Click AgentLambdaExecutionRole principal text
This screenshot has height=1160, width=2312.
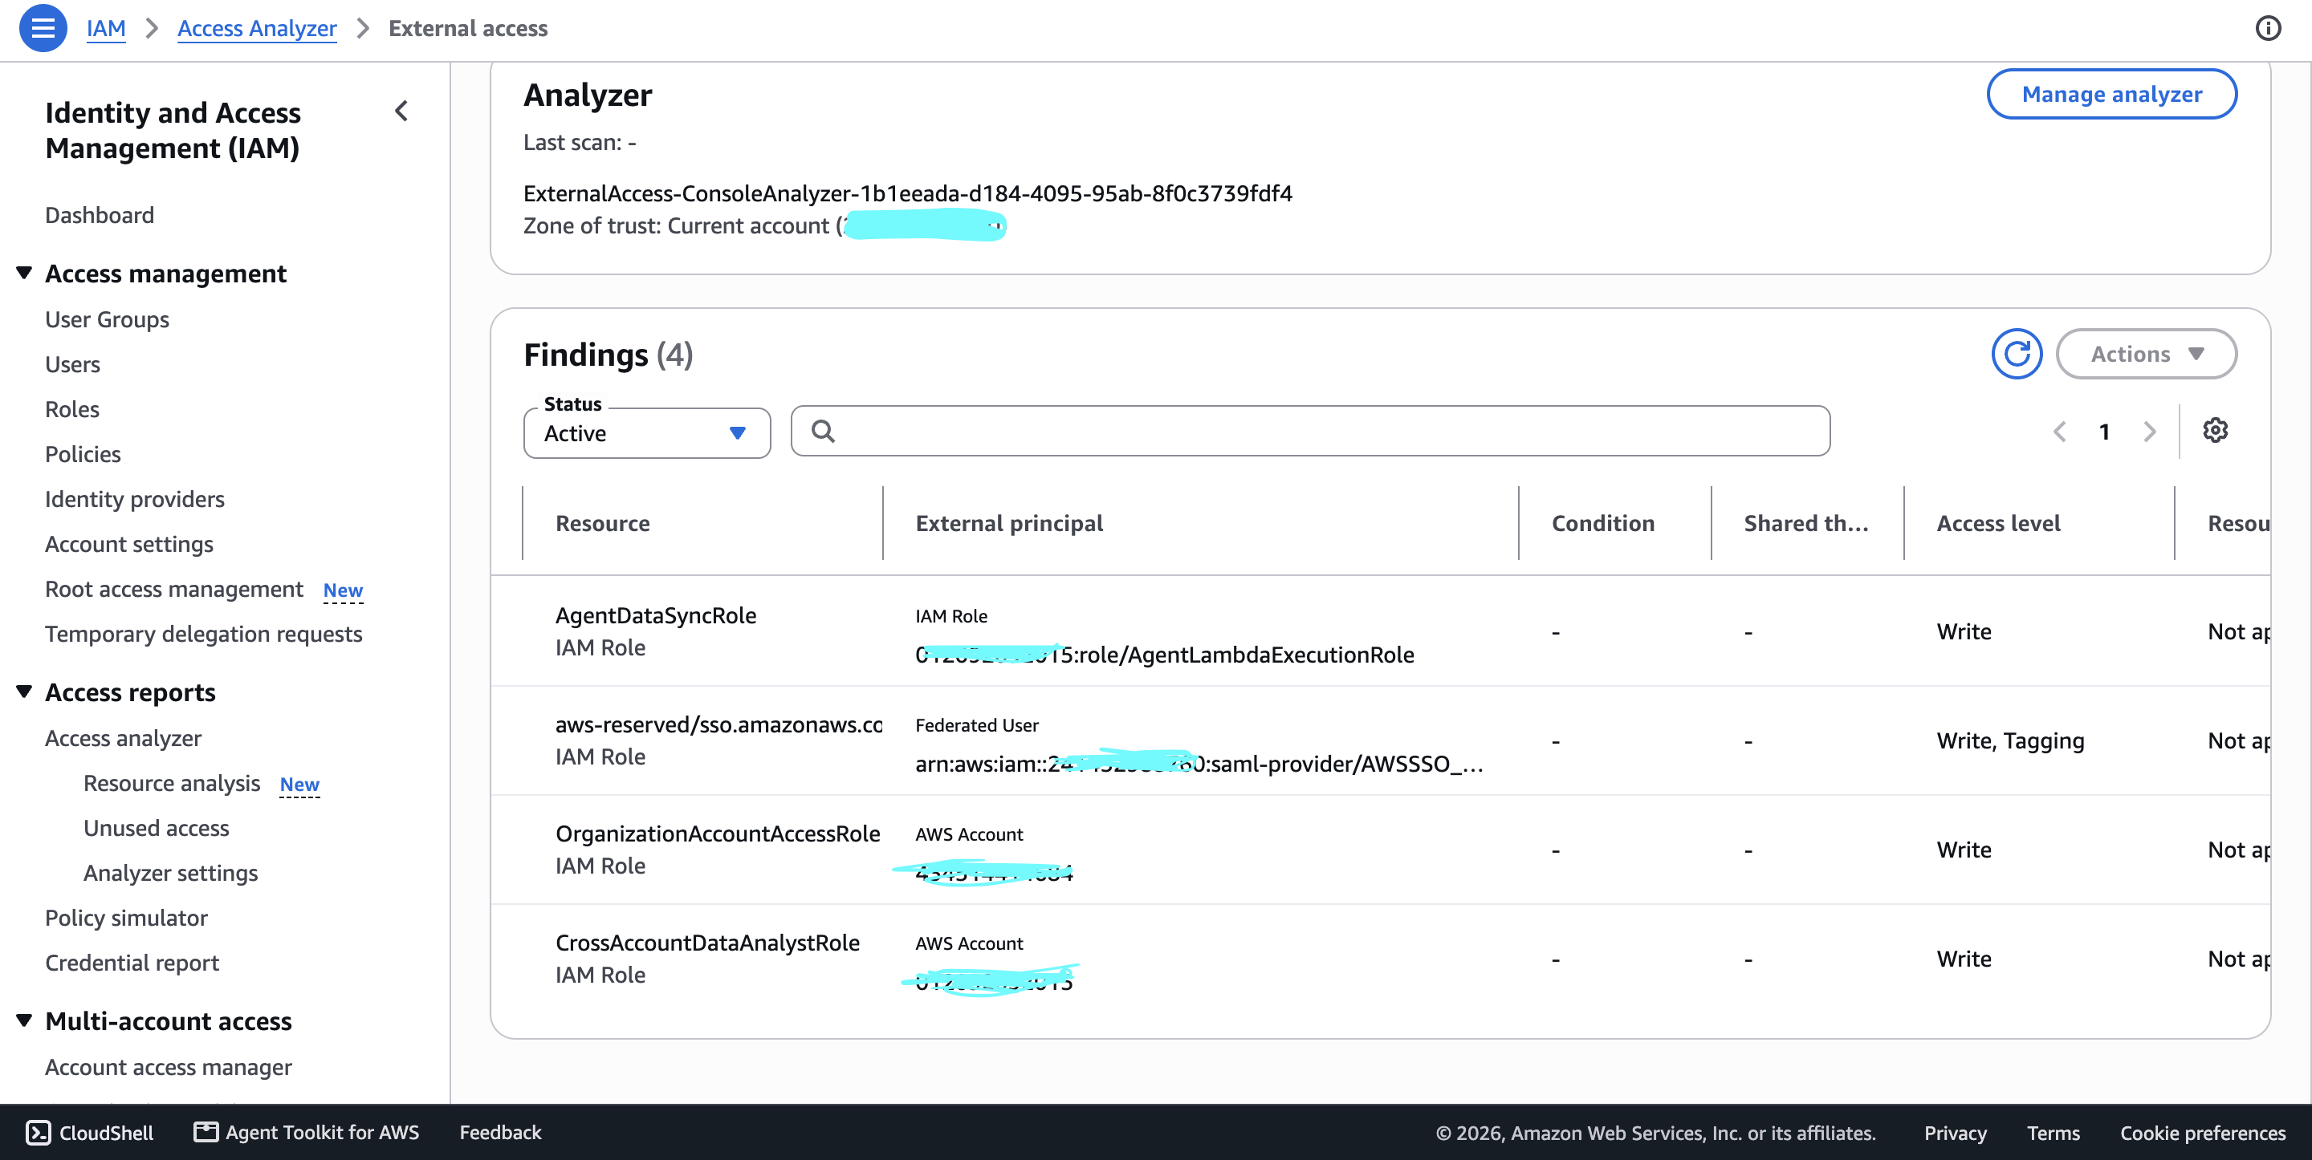coord(1164,655)
